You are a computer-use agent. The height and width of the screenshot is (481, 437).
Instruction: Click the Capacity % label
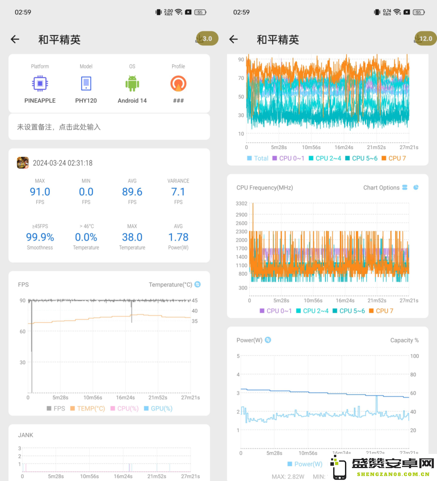405,340
